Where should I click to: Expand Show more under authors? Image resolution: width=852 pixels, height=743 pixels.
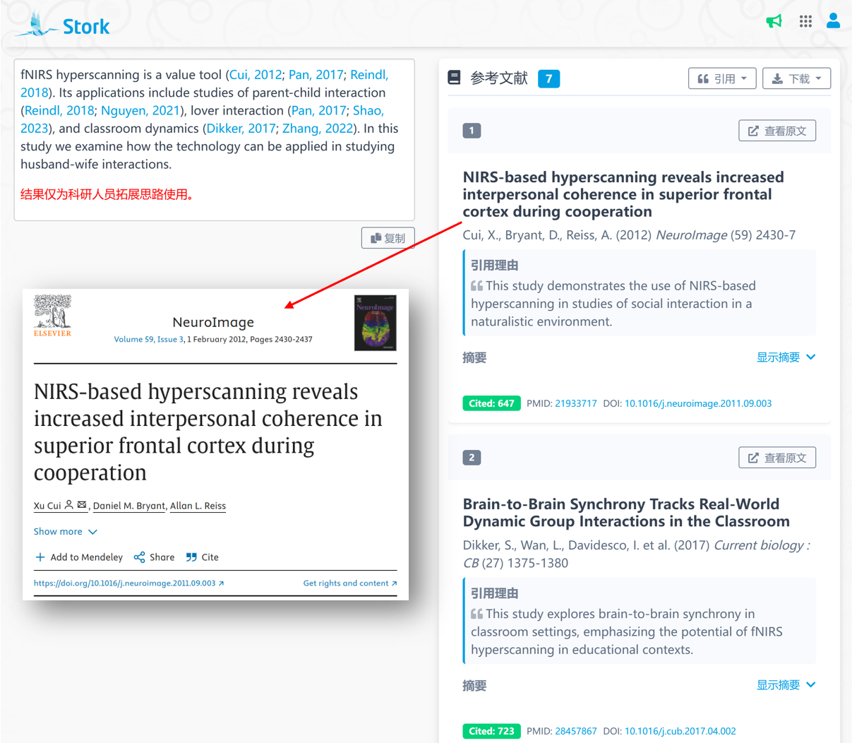tap(66, 531)
